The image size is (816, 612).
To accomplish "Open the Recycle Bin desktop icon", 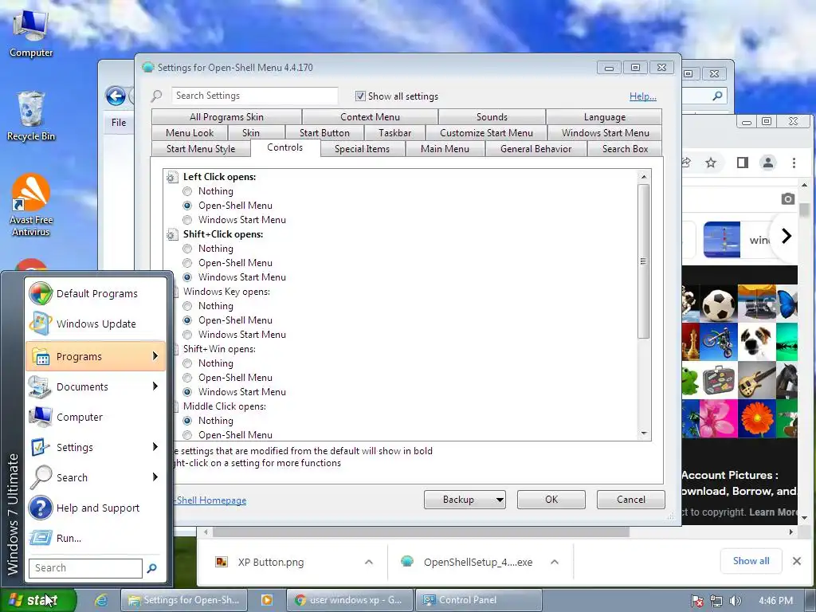I will (31, 116).
